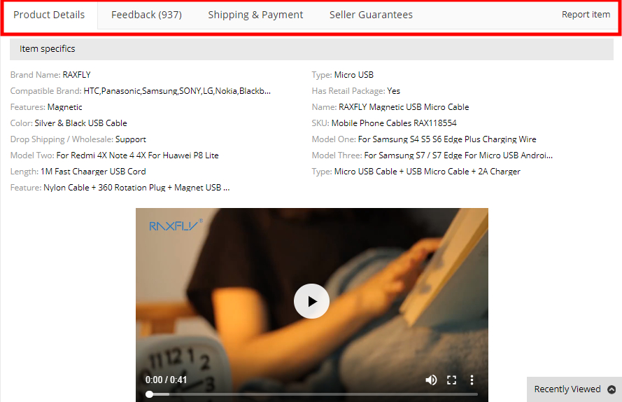Click the video progress bar track

(312, 394)
